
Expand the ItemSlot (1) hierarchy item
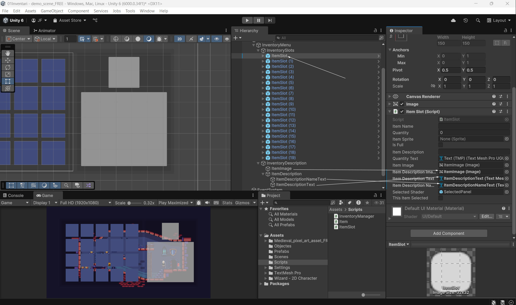(263, 61)
